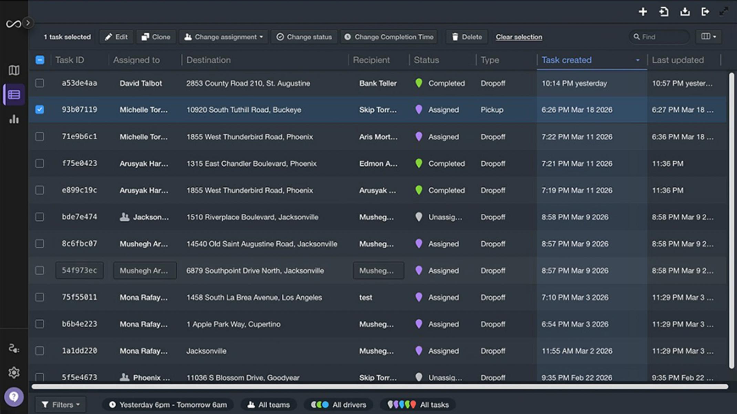Image resolution: width=737 pixels, height=414 pixels.
Task: Toggle Task created sort arrow
Action: [637, 60]
